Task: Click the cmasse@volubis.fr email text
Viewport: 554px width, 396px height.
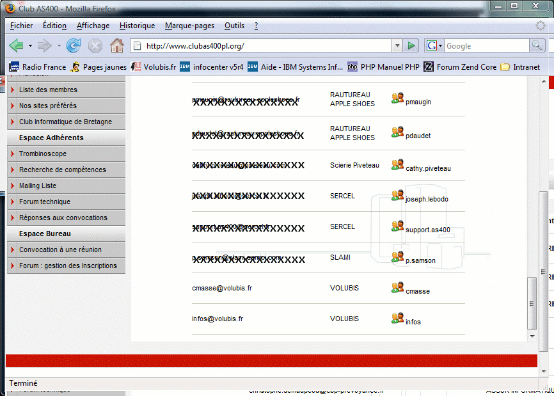Action: point(222,288)
